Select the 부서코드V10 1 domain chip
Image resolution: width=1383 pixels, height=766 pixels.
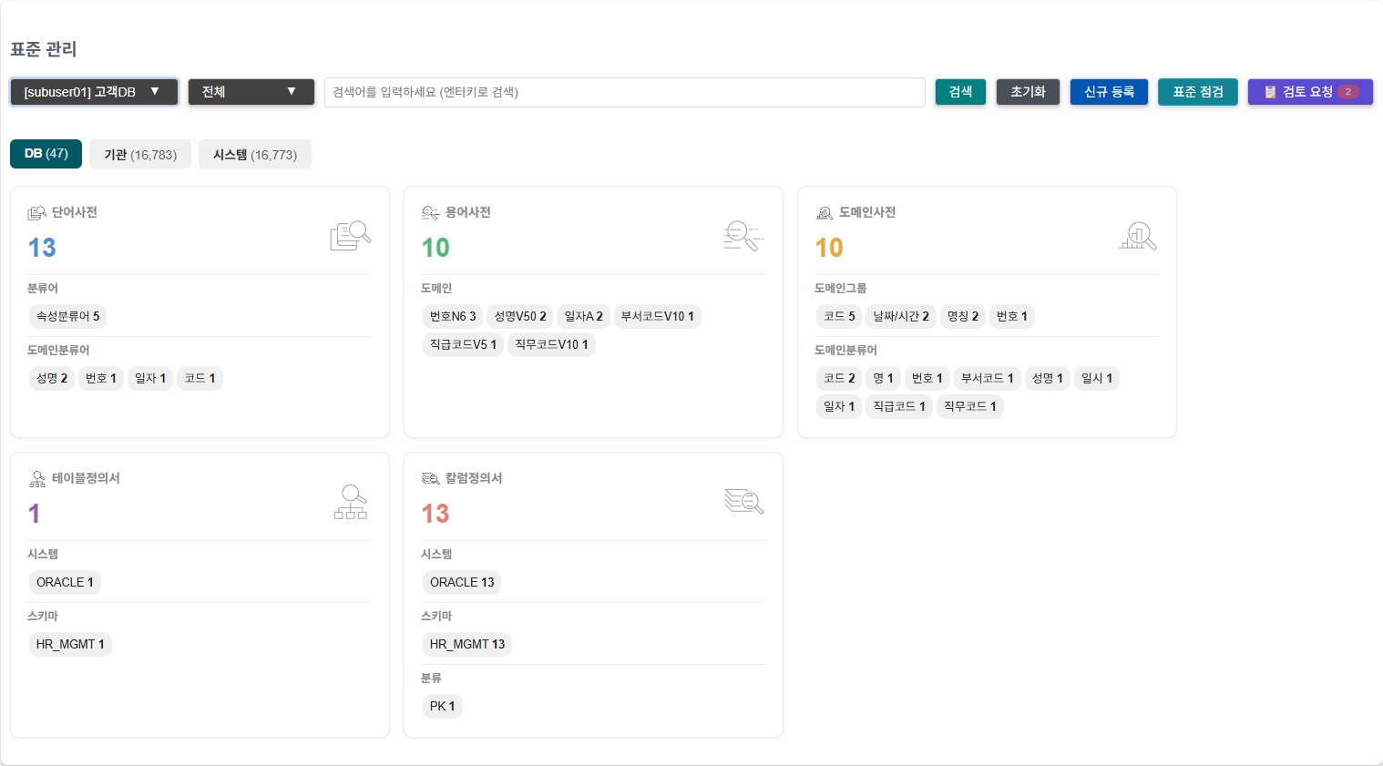pos(657,316)
